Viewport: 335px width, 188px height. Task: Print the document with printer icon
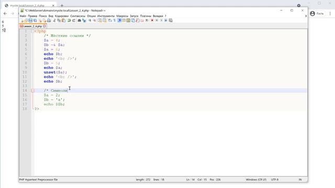pyautogui.click(x=49, y=20)
